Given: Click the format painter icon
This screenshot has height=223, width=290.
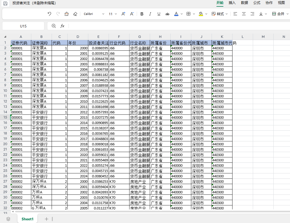Looking at the screenshot, I should [67, 14].
